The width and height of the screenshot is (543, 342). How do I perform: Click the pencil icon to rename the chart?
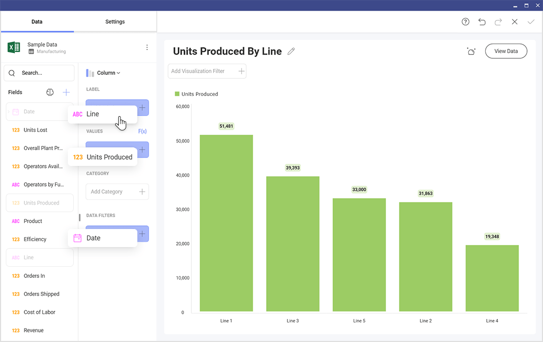(x=291, y=51)
